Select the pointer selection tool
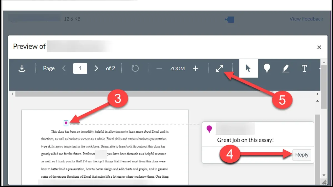Image resolution: width=333 pixels, height=187 pixels. [248, 68]
